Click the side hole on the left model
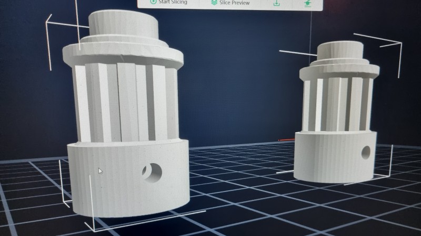The width and height of the screenshot is (421, 236). tap(153, 171)
